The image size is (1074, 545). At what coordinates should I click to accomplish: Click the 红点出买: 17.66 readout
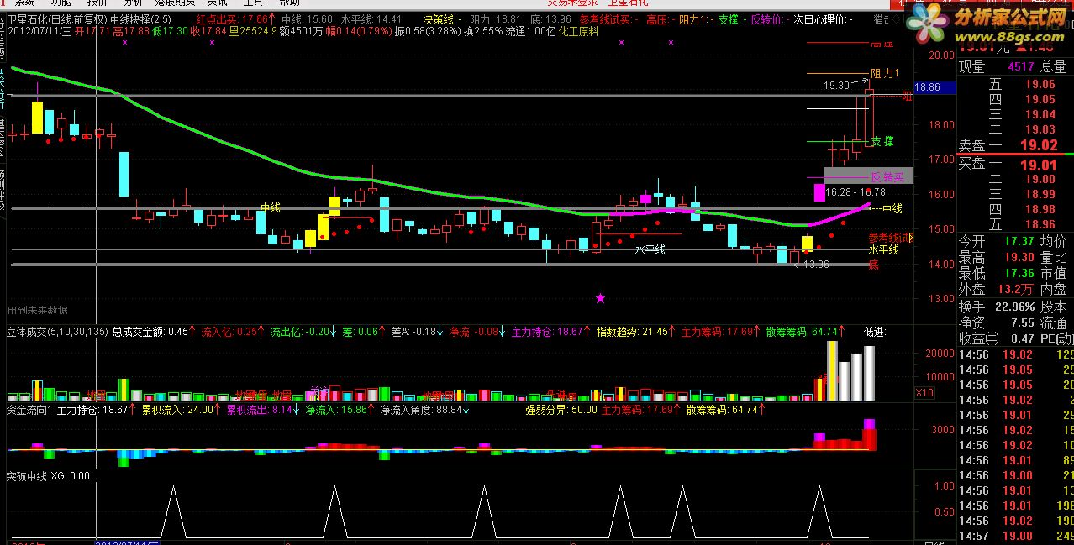pyautogui.click(x=234, y=19)
